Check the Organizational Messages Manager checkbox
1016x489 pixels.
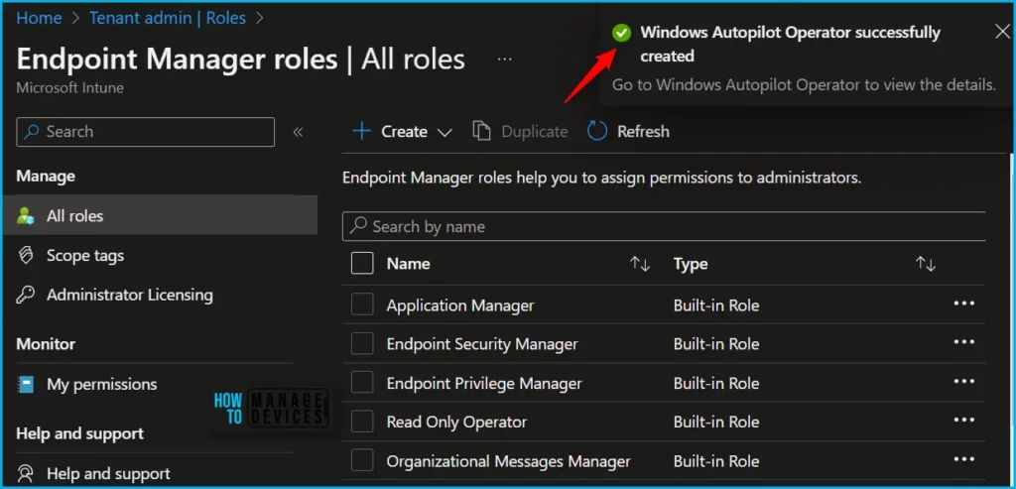(x=362, y=461)
